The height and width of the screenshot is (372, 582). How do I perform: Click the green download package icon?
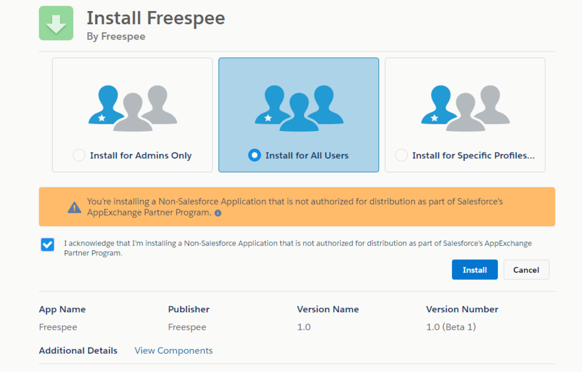click(x=56, y=23)
